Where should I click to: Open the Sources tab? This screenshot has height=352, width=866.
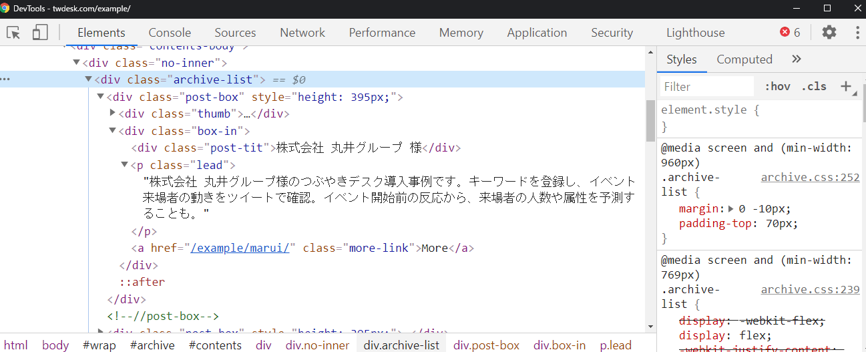click(x=235, y=32)
